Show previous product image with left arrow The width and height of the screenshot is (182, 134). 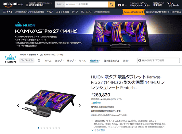pyautogui.click(x=18, y=105)
